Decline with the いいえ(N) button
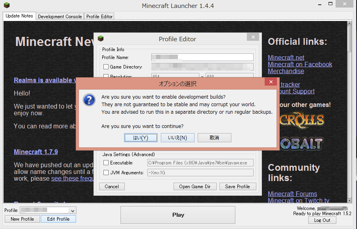The image size is (357, 229). point(178,138)
